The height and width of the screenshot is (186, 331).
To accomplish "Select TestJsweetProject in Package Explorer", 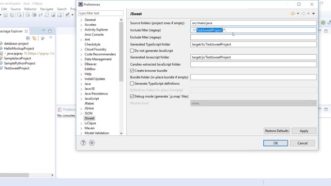I will click(x=17, y=68).
